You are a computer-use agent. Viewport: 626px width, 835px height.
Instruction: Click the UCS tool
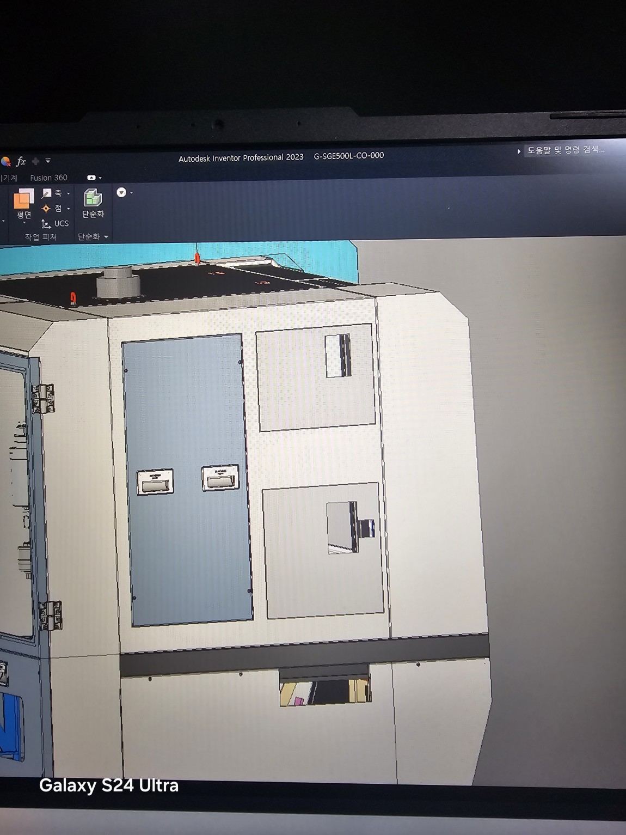55,223
